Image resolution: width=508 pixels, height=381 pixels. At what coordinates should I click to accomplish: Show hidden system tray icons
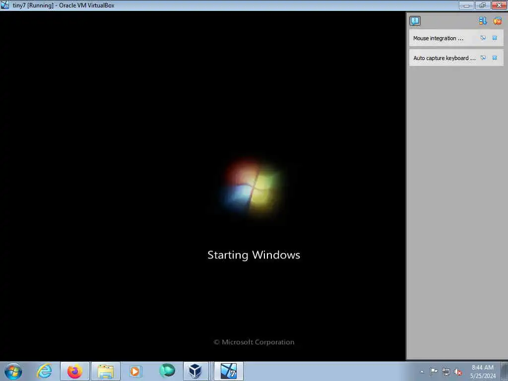point(422,372)
